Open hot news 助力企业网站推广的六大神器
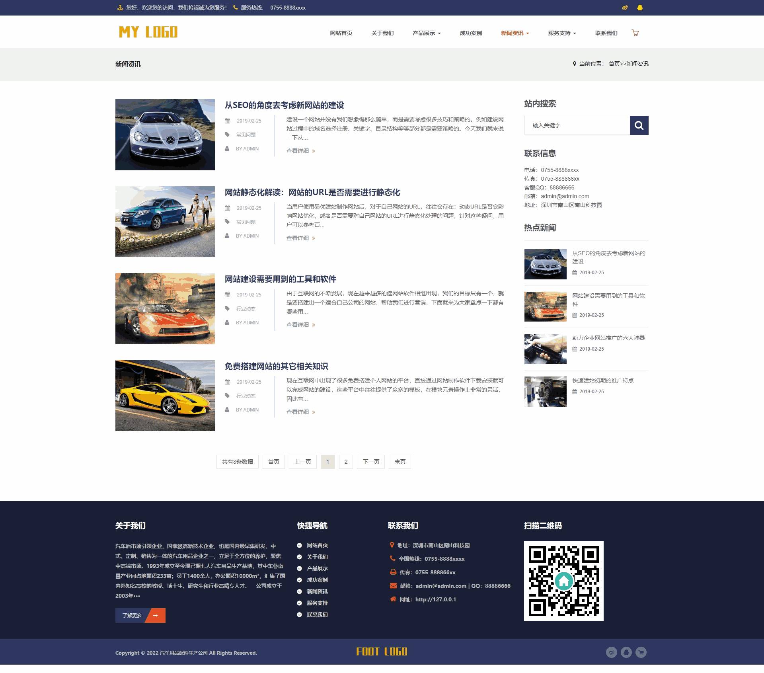 [608, 338]
